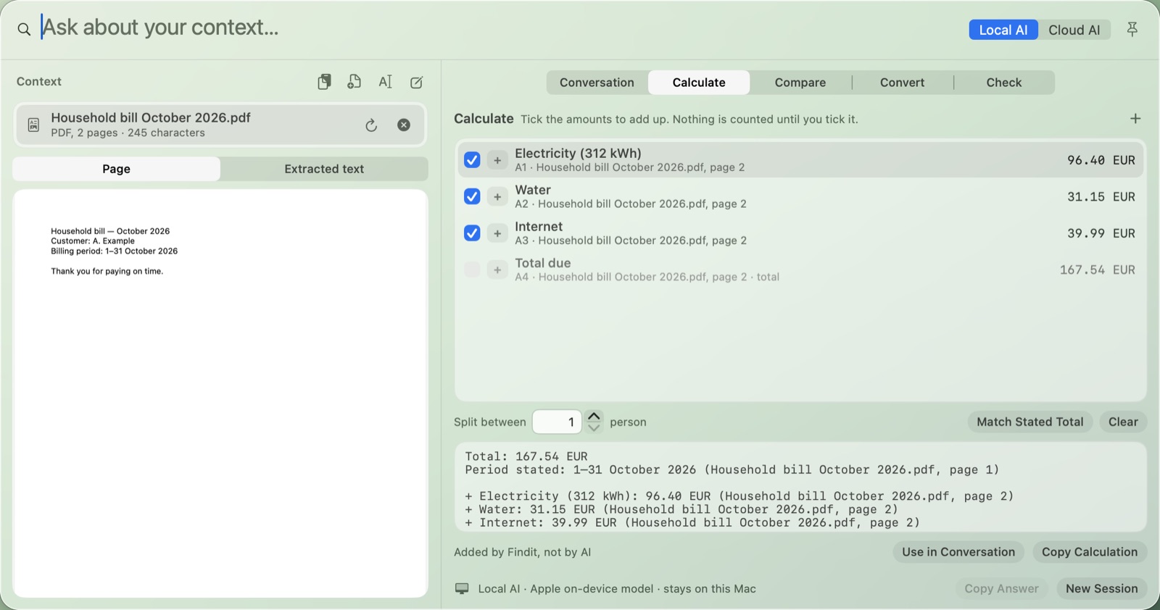Open the Convert tab

[903, 83]
